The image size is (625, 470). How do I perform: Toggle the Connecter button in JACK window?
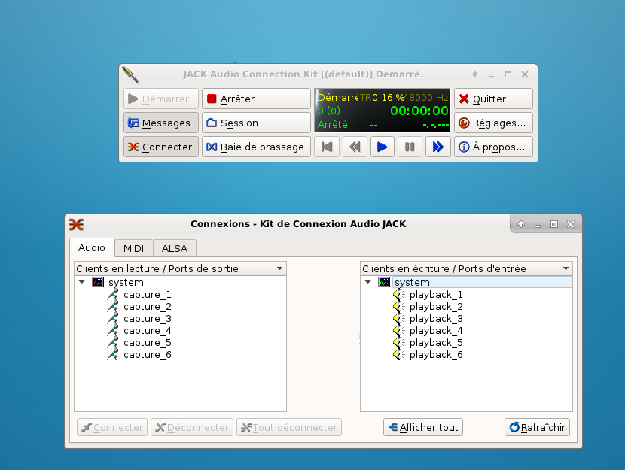point(160,147)
